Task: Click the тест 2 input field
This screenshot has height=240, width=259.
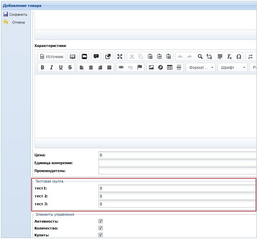Action: pos(177,196)
